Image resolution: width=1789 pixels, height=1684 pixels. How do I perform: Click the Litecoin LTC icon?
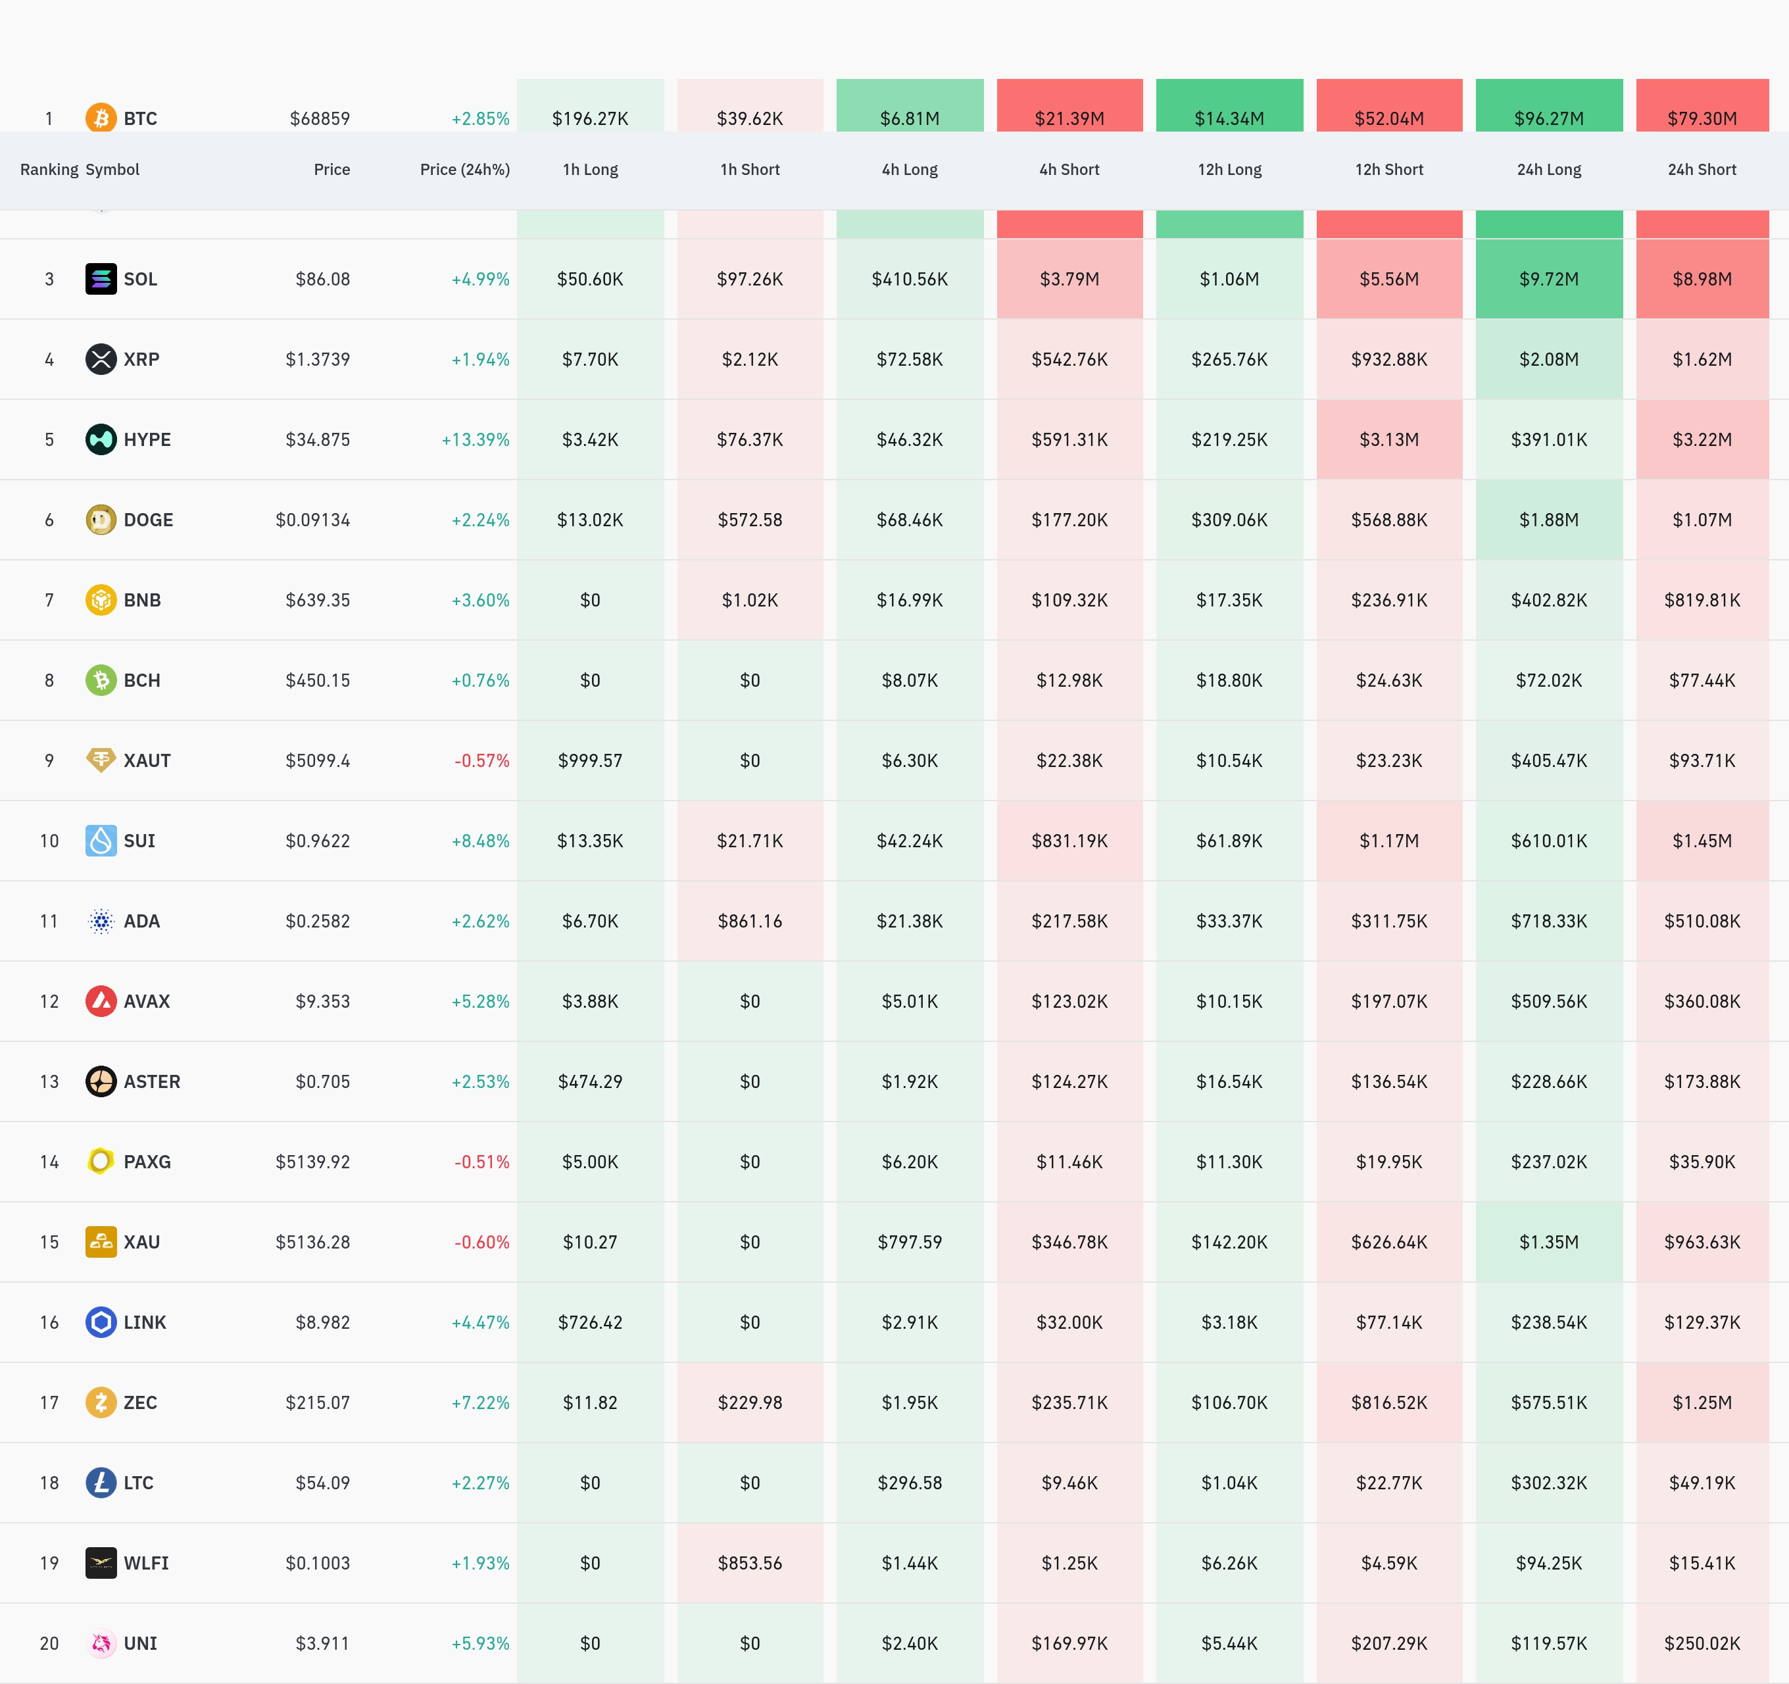(x=101, y=1483)
